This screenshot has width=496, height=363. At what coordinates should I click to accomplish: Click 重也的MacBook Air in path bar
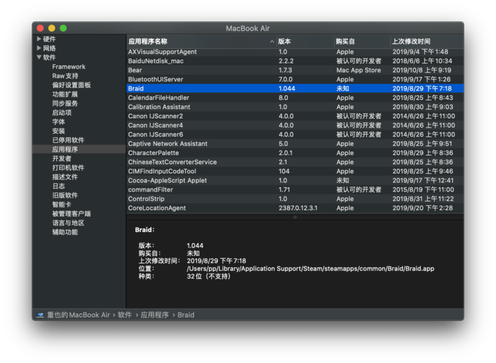point(79,315)
